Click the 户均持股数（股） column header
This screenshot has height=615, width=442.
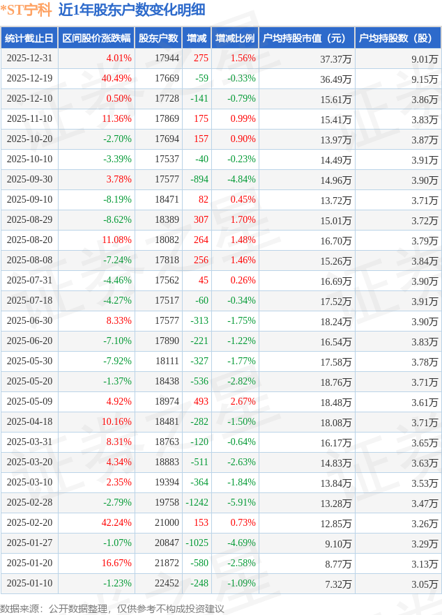(398, 38)
